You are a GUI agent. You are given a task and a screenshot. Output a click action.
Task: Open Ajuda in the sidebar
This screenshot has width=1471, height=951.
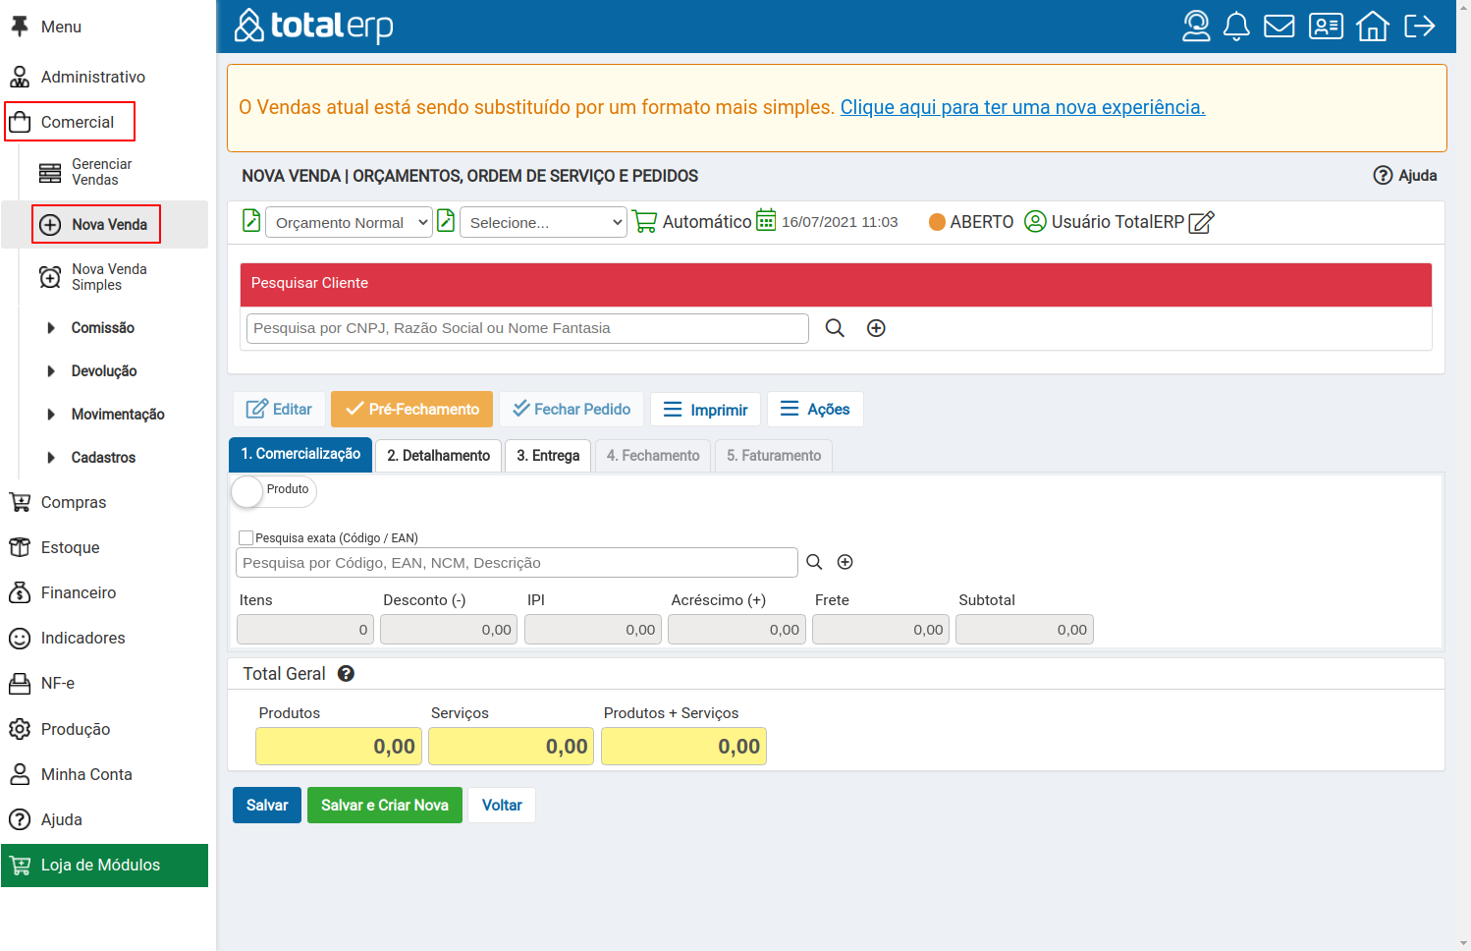[61, 819]
